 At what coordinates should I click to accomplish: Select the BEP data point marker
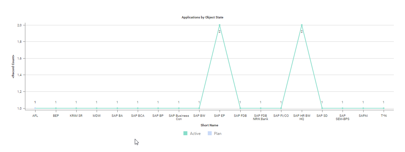[x=56, y=108]
